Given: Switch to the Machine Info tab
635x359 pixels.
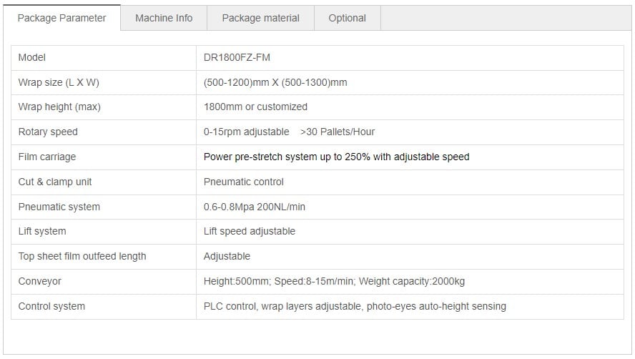Looking at the screenshot, I should pyautogui.click(x=164, y=18).
